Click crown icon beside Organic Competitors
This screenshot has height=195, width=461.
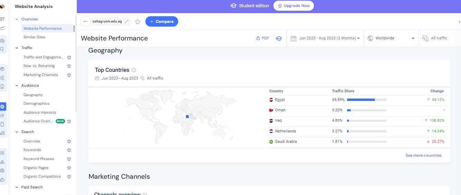69,177
